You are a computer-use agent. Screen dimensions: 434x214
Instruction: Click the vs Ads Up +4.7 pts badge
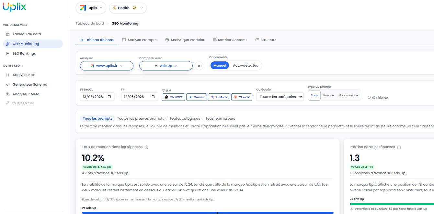(x=97, y=167)
